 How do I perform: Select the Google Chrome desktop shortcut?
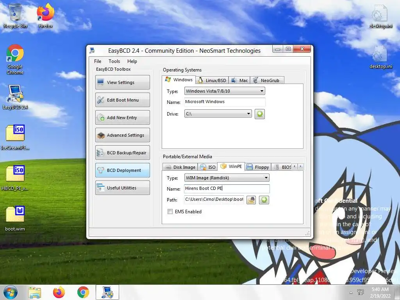point(15,59)
